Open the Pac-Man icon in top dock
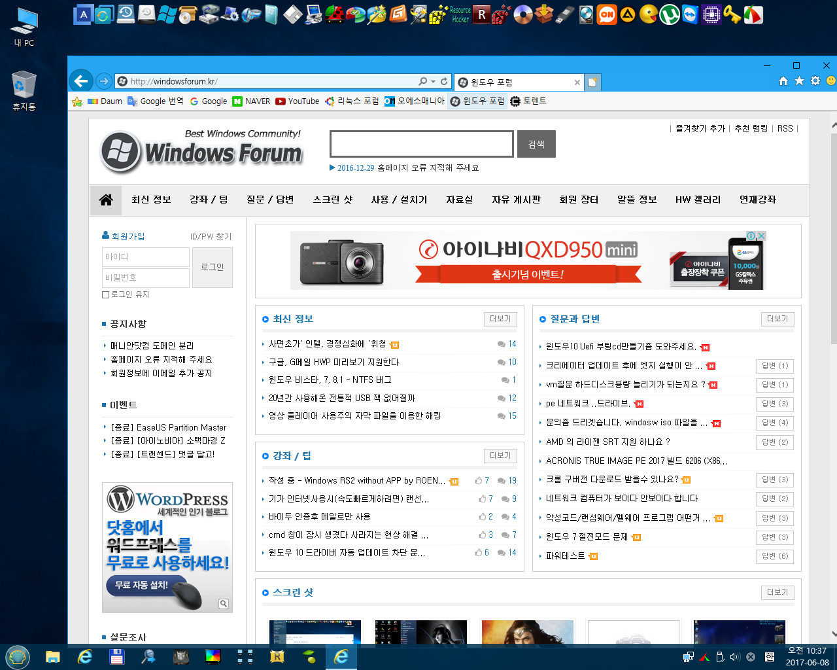This screenshot has height=670, width=837. [648, 14]
